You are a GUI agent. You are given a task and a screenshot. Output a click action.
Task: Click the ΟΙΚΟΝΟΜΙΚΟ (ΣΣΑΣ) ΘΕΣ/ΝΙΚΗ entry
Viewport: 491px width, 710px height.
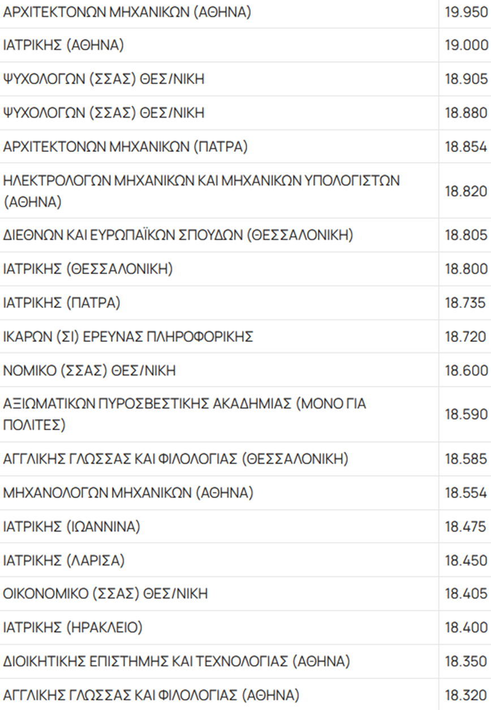(x=105, y=593)
